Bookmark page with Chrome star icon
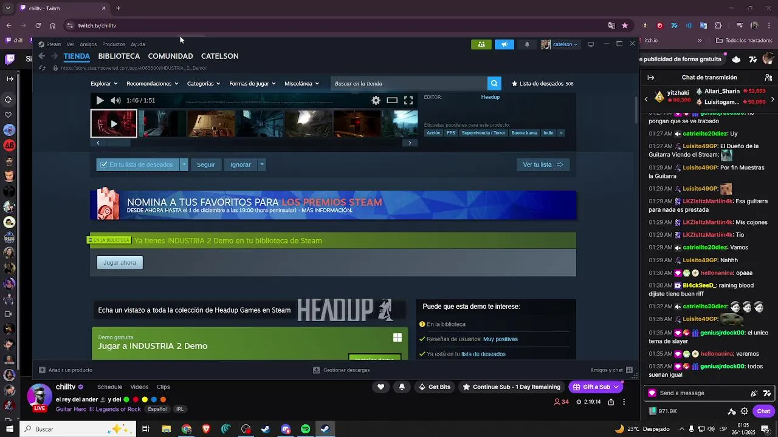 [x=625, y=25]
